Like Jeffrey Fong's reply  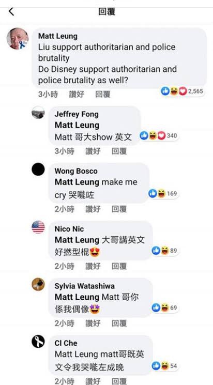click(93, 151)
